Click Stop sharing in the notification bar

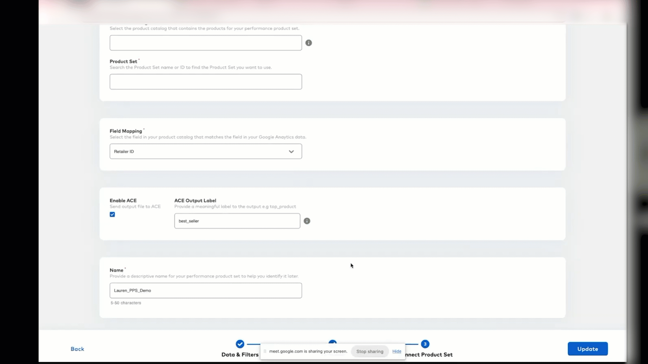(x=369, y=351)
